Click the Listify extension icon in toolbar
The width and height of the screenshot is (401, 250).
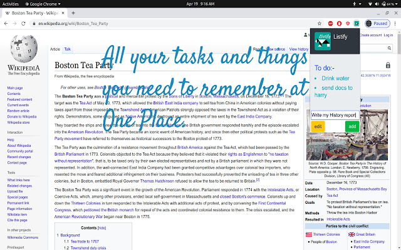tap(357, 24)
